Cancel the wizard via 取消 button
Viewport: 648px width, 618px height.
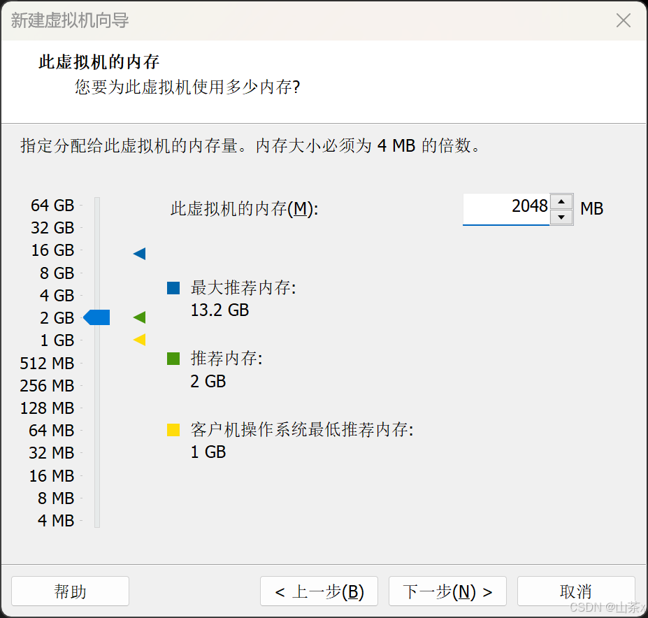[577, 591]
